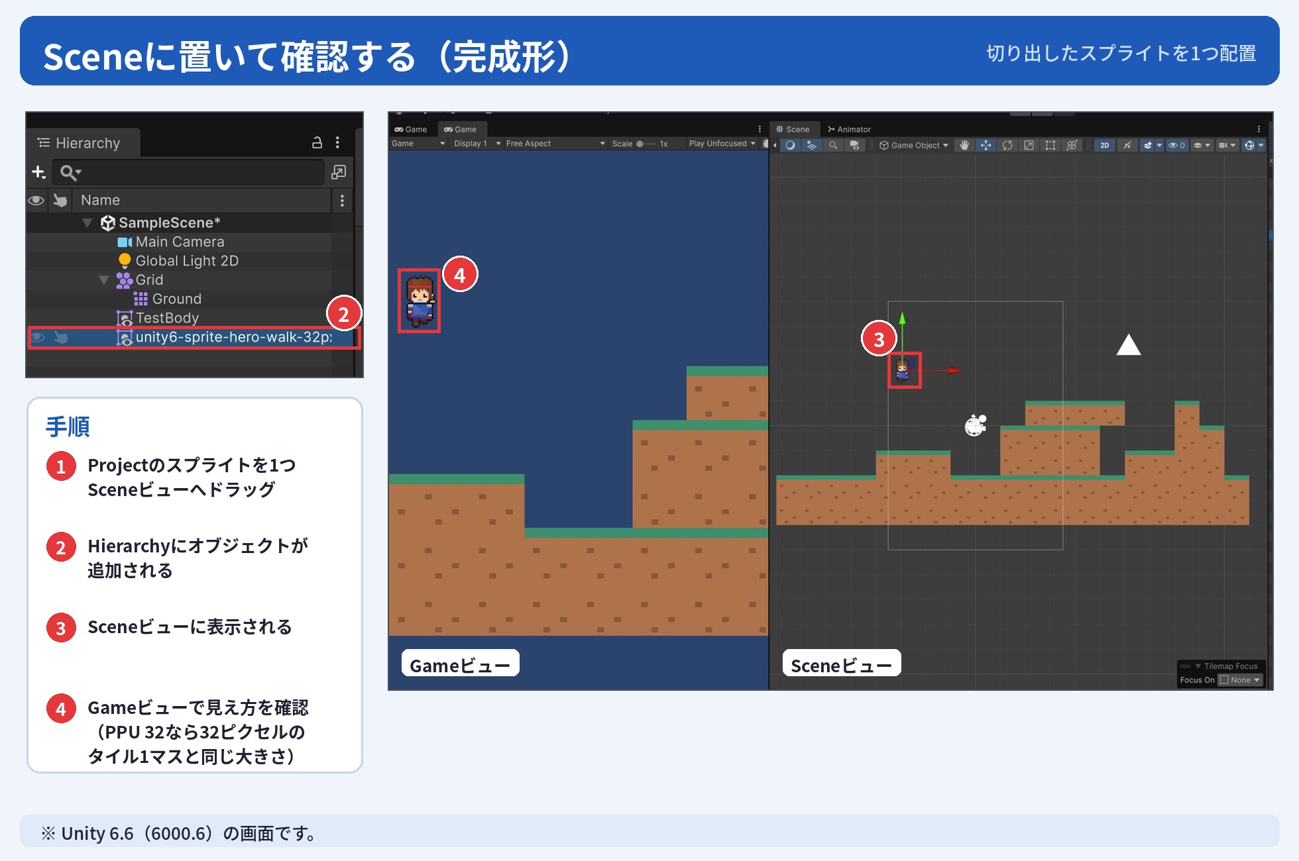Click the Hierarchy pickability hand header icon
This screenshot has width=1299, height=861.
(x=60, y=200)
